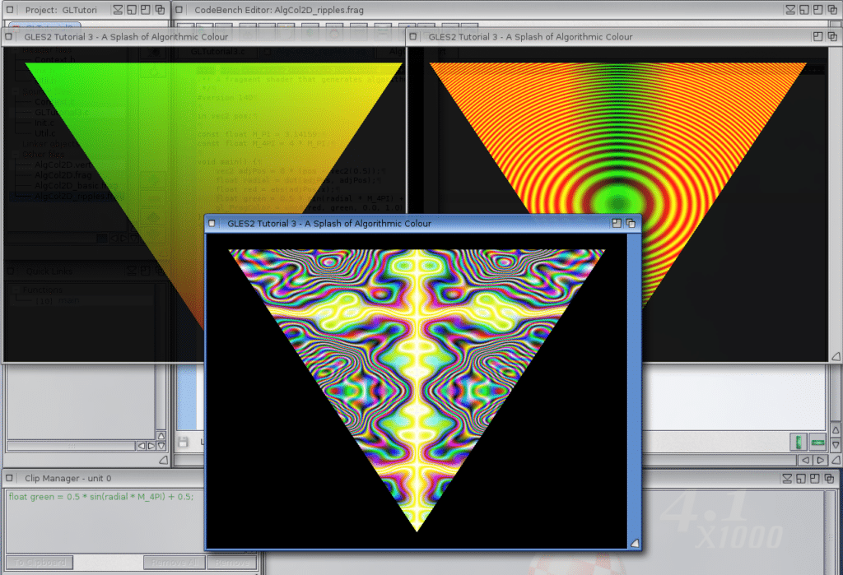Close the front rainbow-triangle GLES2 window
Viewport: 843px width, 575px height.
212,223
